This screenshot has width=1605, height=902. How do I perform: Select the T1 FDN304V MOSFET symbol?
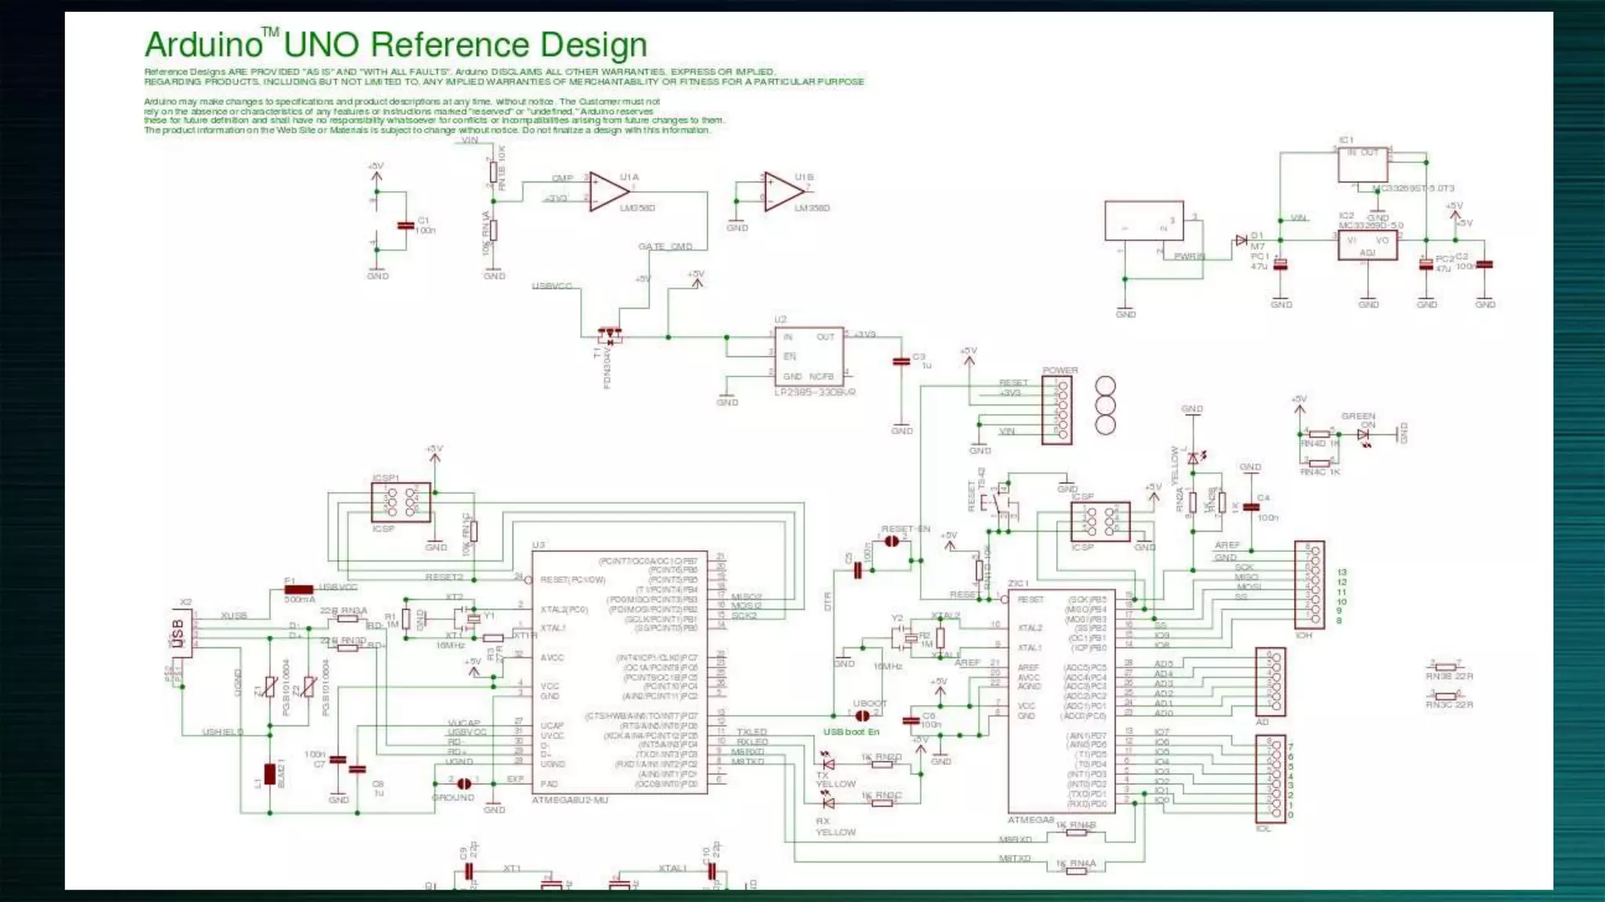pyautogui.click(x=610, y=336)
